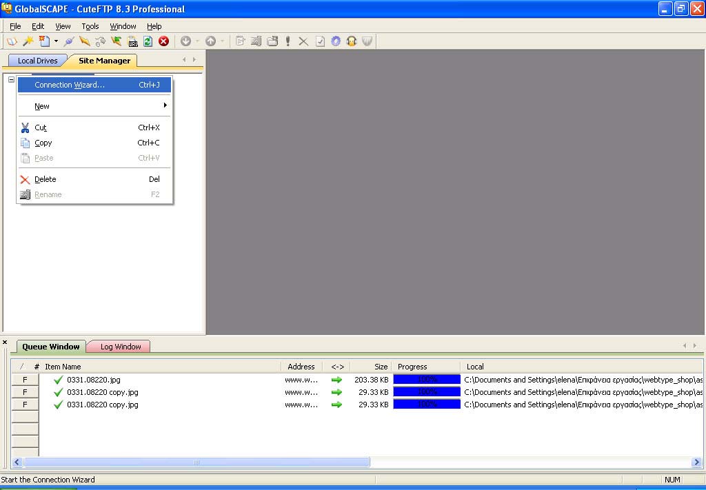The width and height of the screenshot is (706, 490).
Task: Open the Tools menu
Action: pyautogui.click(x=90, y=26)
